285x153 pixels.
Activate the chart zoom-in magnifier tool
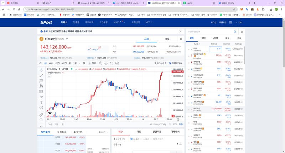[41, 120]
